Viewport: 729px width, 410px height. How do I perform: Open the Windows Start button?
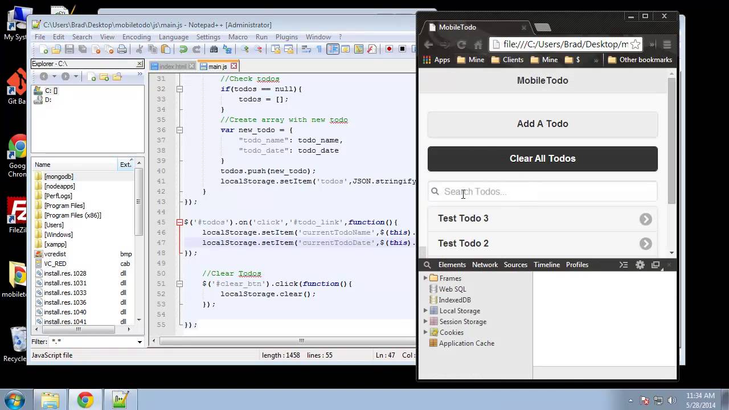click(15, 400)
